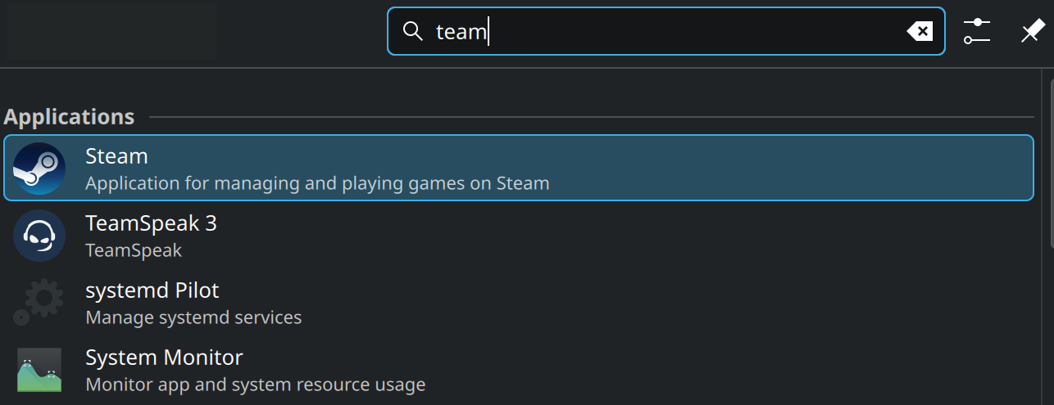Viewport: 1054px width, 405px height.
Task: Clear the search text with the backspace icon
Action: tap(920, 32)
